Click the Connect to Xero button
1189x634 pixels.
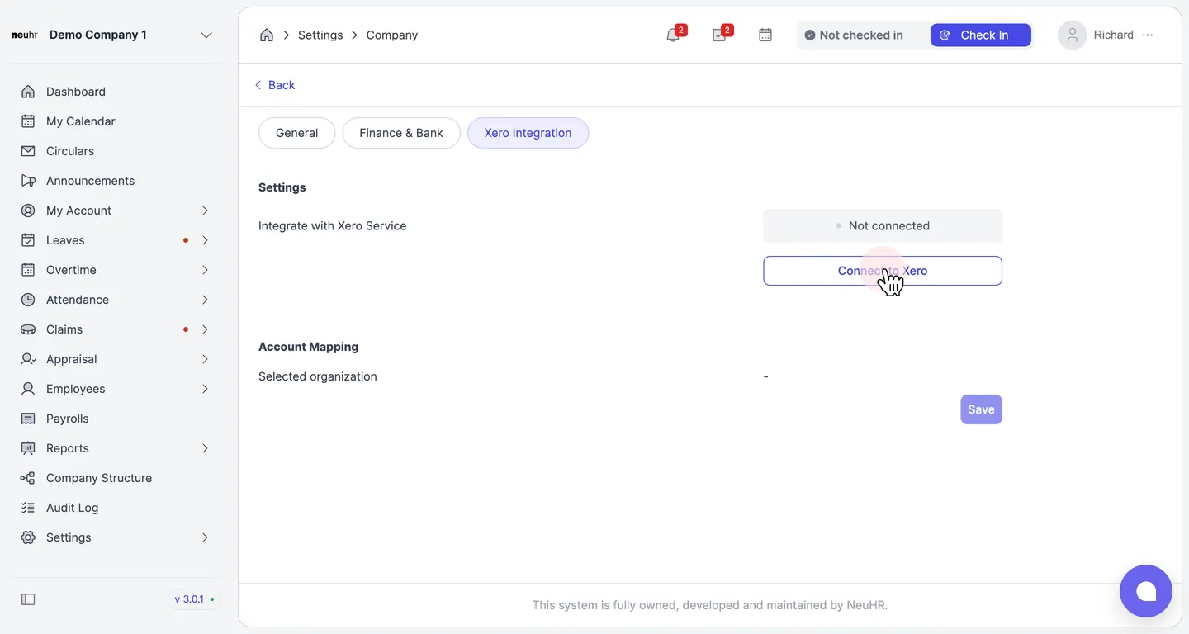point(883,271)
